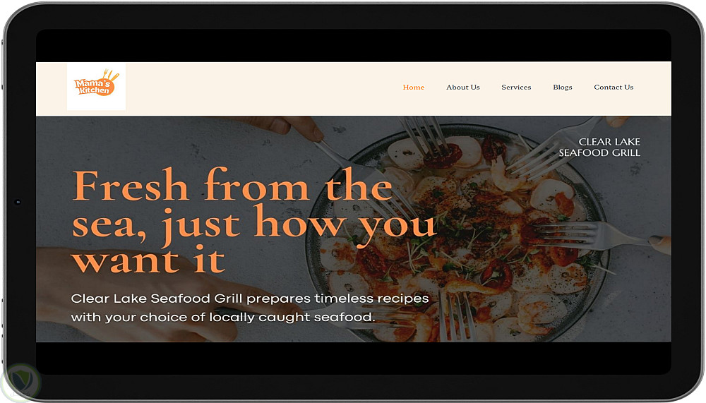
Task: Visit the Blogs page
Action: (x=563, y=88)
